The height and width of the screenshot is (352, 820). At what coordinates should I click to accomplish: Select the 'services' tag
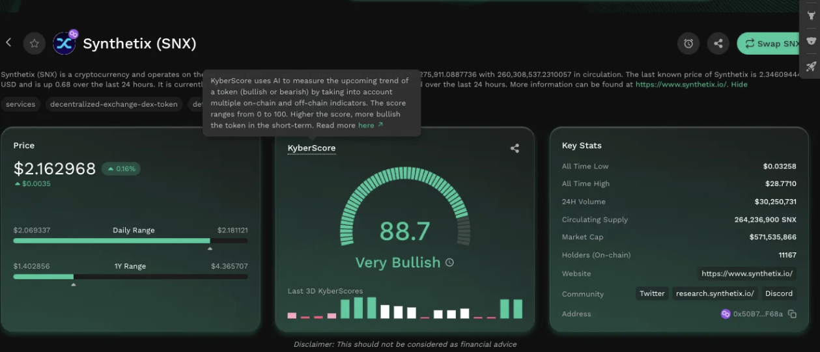(x=21, y=104)
